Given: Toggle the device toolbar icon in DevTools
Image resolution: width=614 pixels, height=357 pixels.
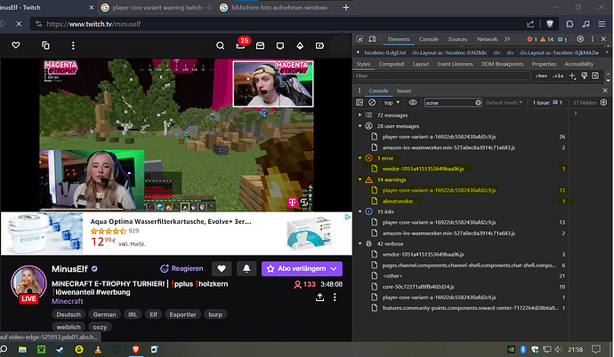Looking at the screenshot, I should [372, 39].
